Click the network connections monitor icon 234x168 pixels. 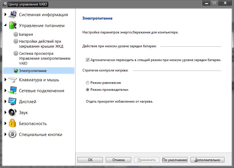point(13,90)
